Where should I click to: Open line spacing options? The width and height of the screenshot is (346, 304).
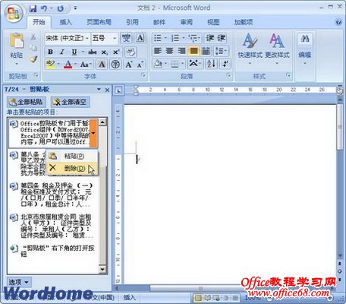coord(221,51)
